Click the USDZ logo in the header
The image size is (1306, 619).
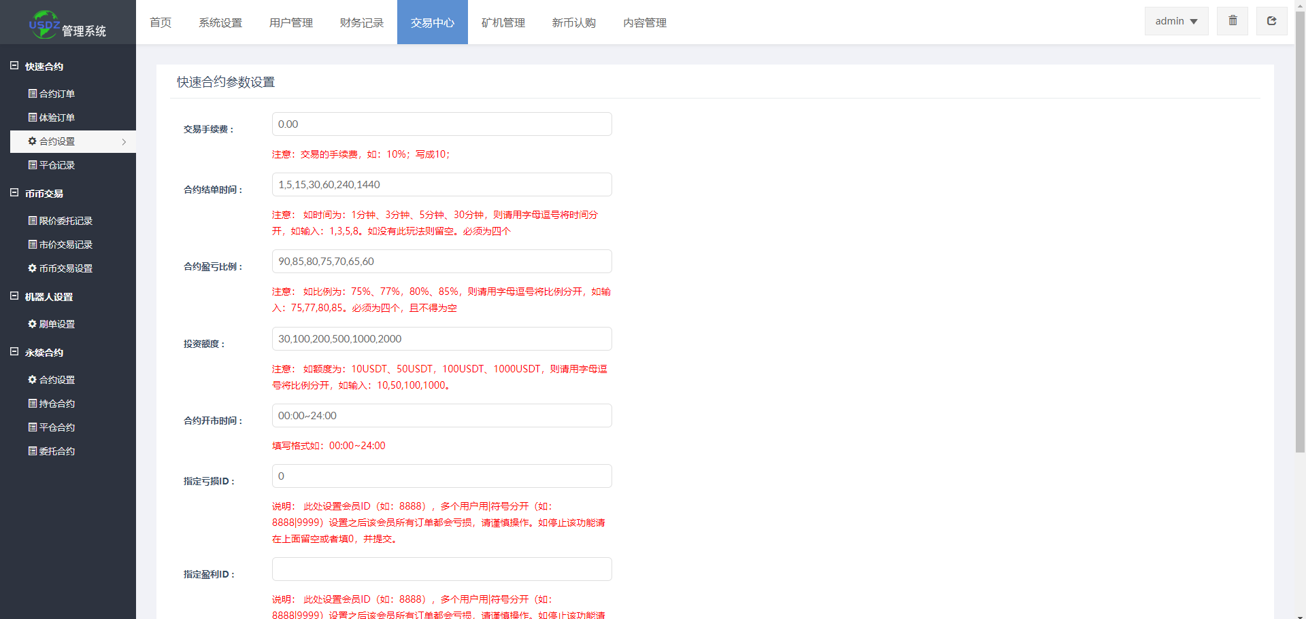pyautogui.click(x=45, y=24)
